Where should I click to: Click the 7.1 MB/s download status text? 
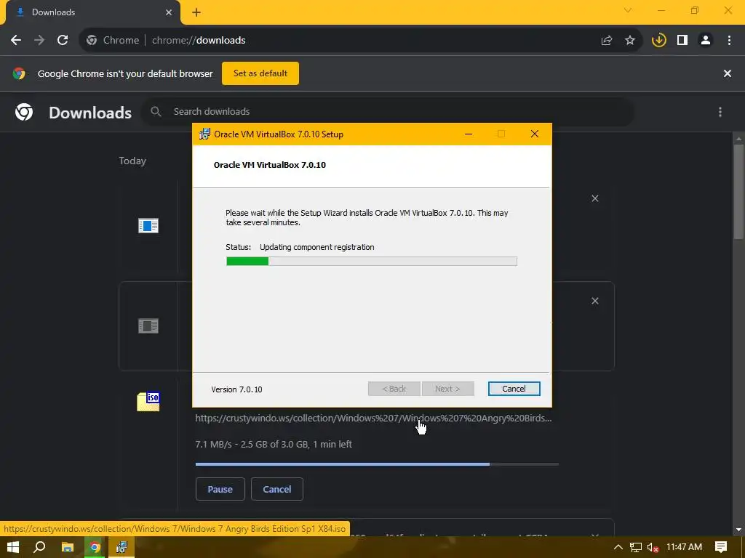click(x=274, y=444)
